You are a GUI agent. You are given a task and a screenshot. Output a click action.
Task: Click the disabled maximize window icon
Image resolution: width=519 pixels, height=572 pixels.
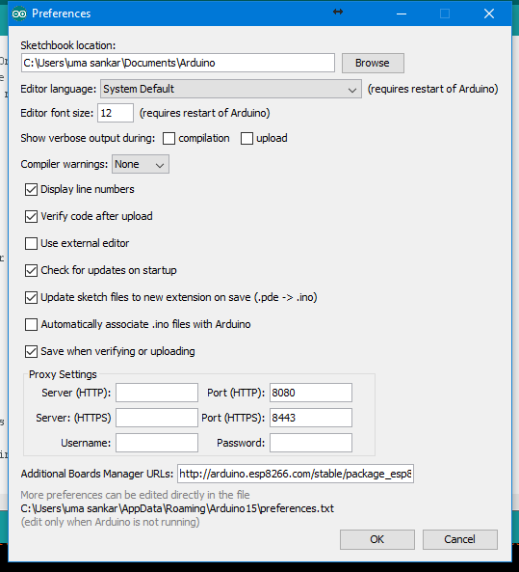(x=445, y=14)
